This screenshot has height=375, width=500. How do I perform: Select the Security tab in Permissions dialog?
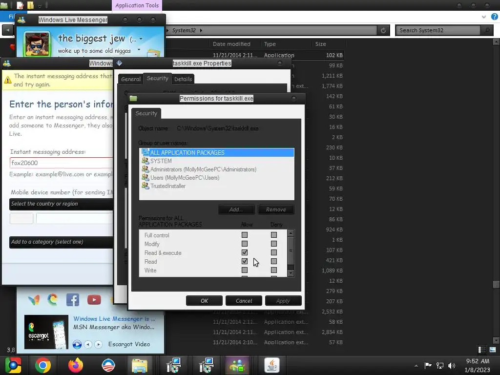click(146, 113)
